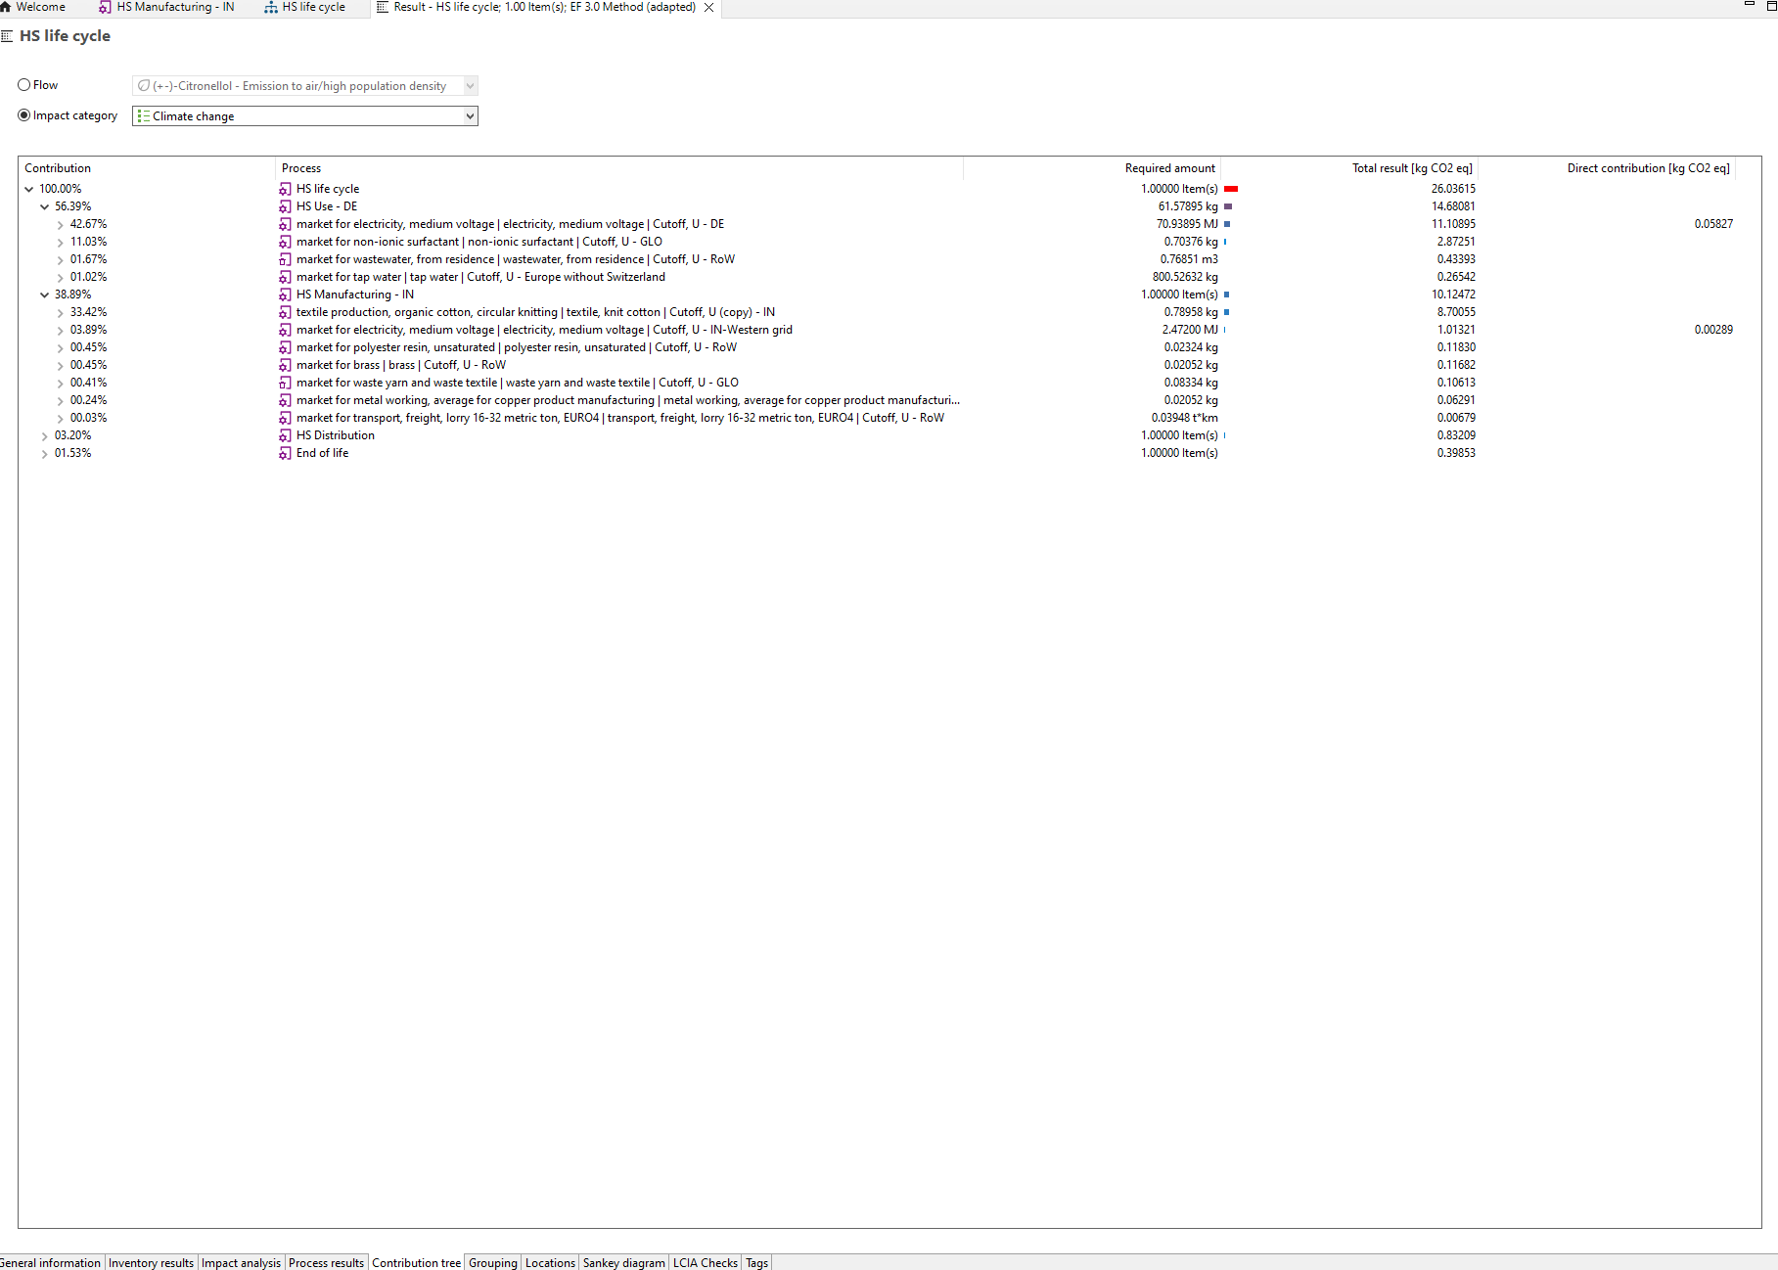Click the process icon next to End of life
The width and height of the screenshot is (1778, 1270).
[x=285, y=453]
